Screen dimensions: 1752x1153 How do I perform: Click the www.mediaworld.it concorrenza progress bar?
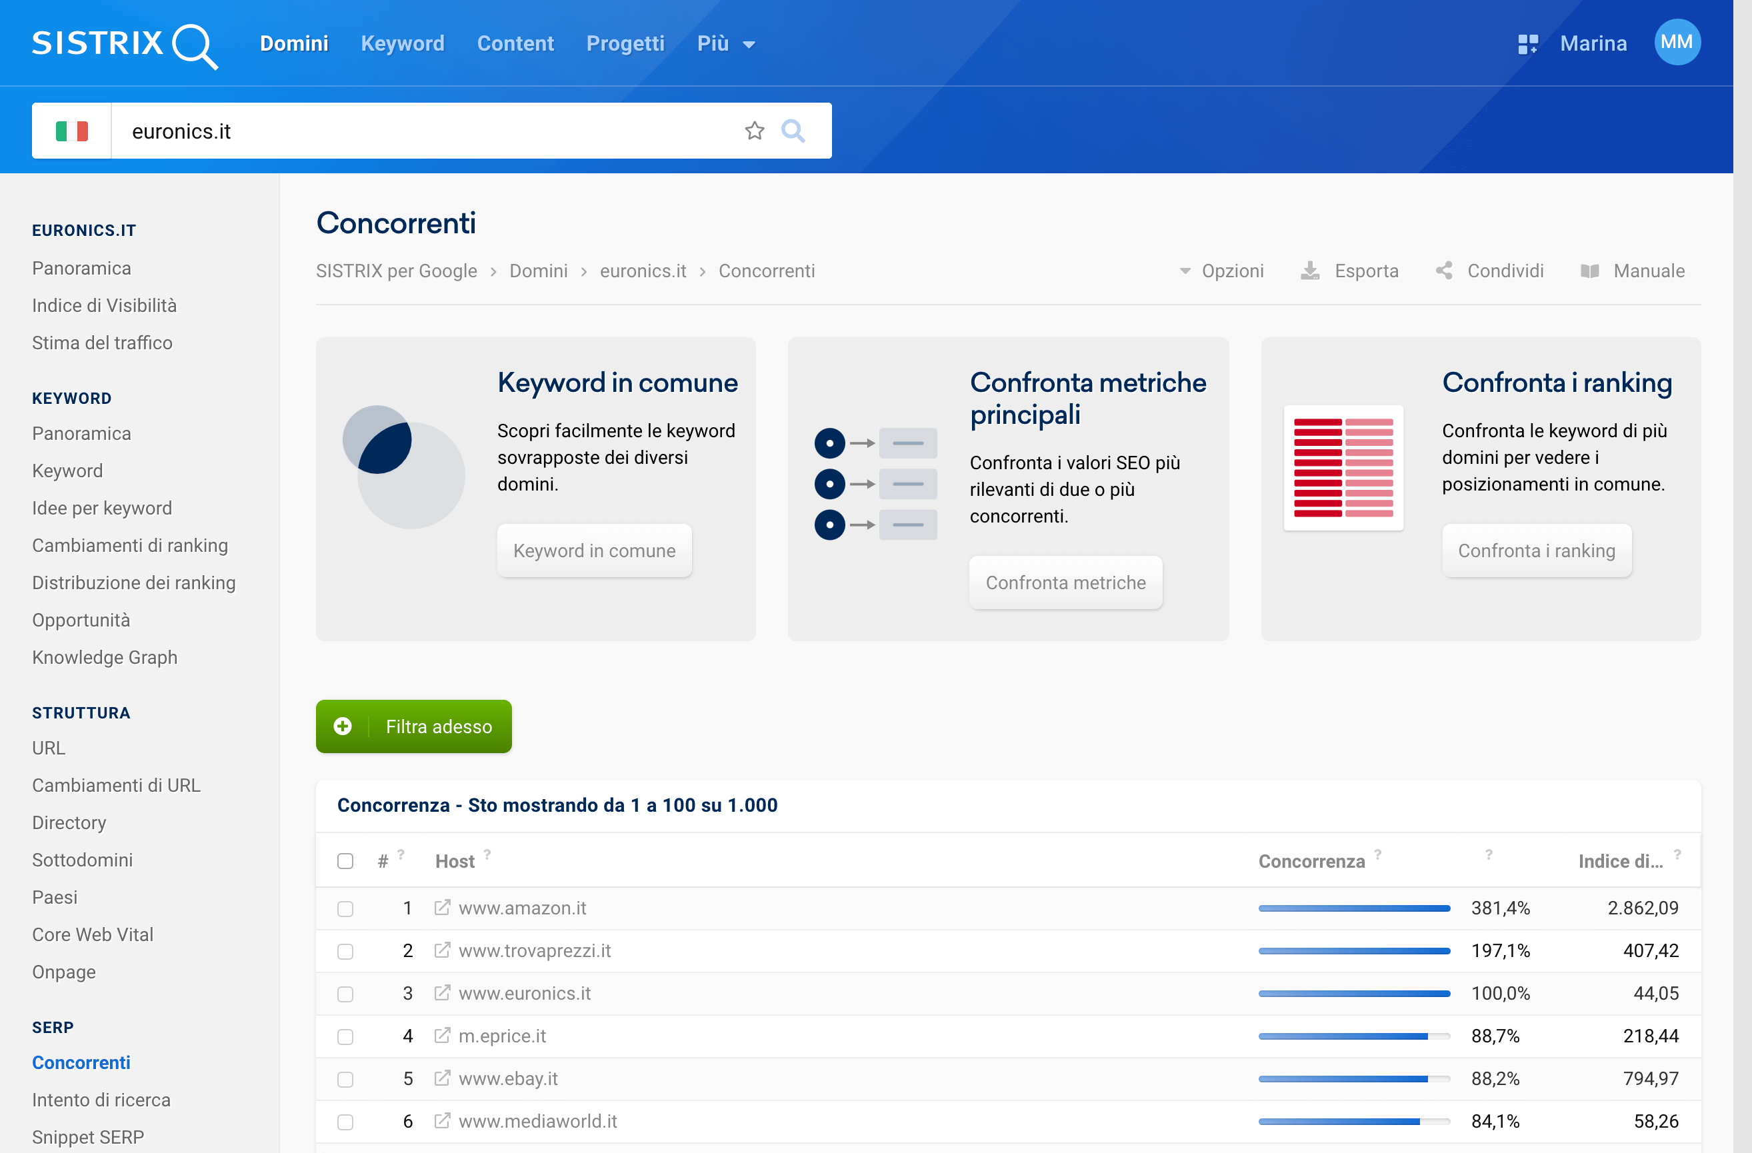[1354, 1122]
